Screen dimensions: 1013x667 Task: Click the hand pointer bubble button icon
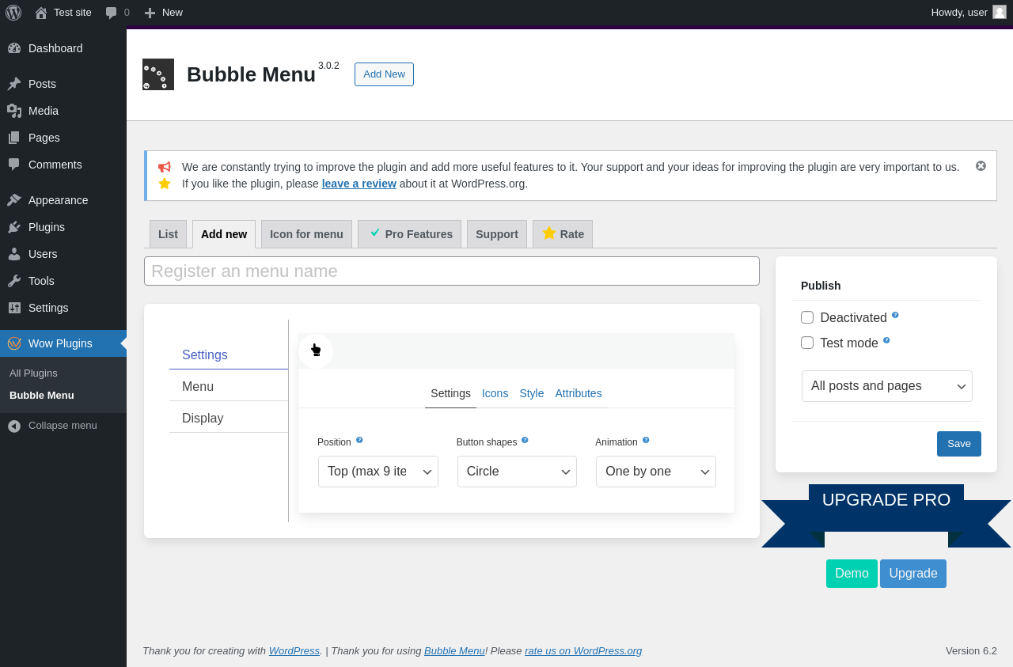click(x=316, y=351)
